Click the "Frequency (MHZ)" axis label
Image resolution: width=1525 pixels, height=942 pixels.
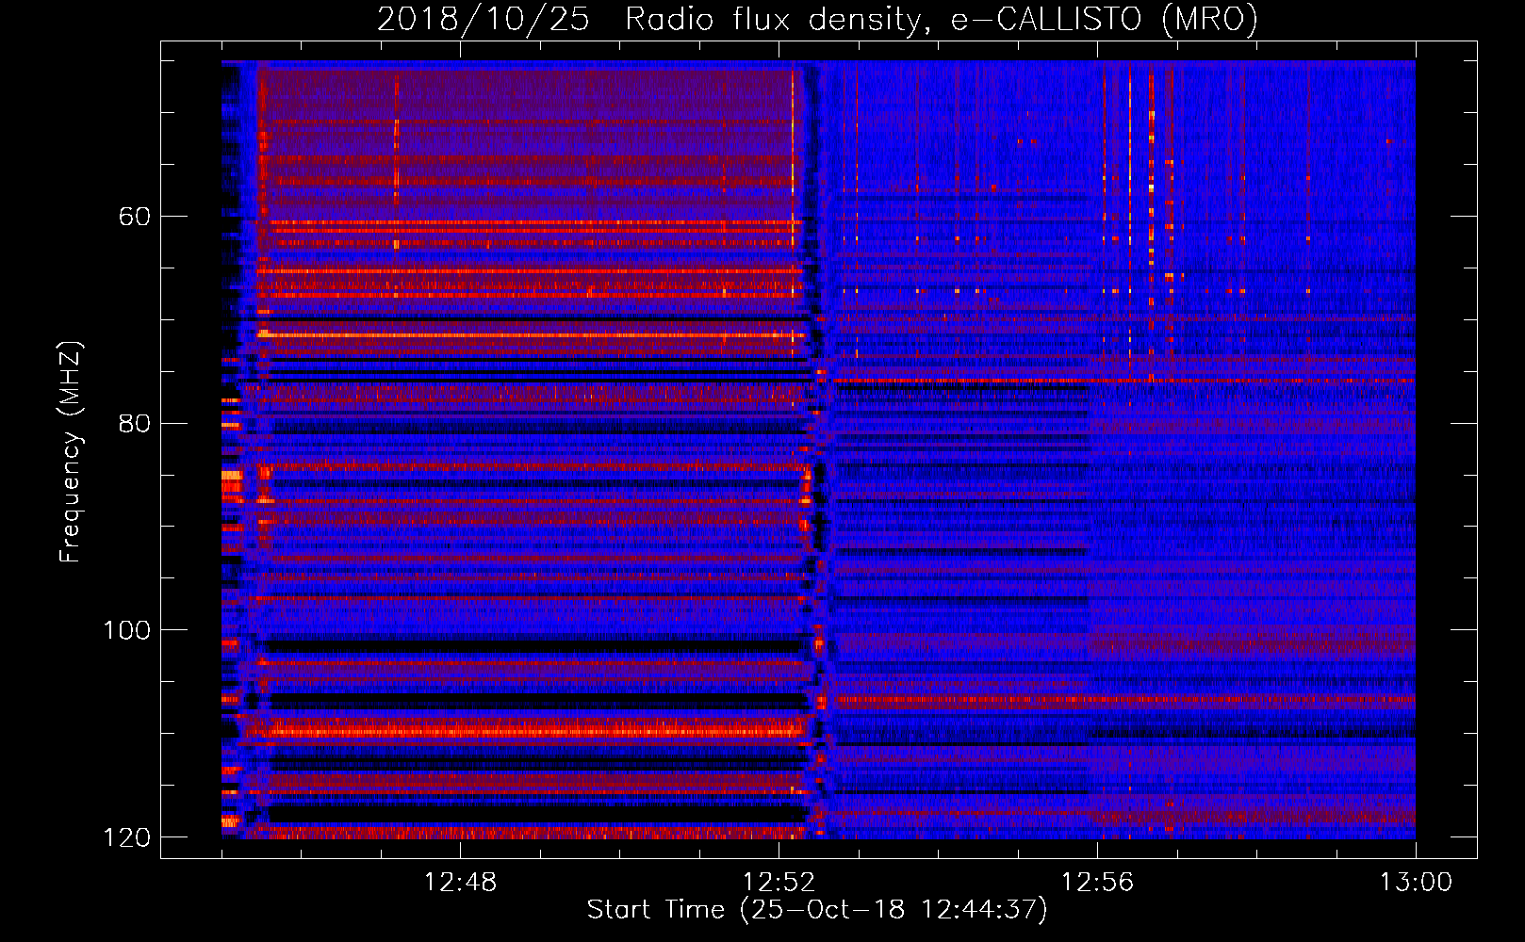[x=71, y=451]
